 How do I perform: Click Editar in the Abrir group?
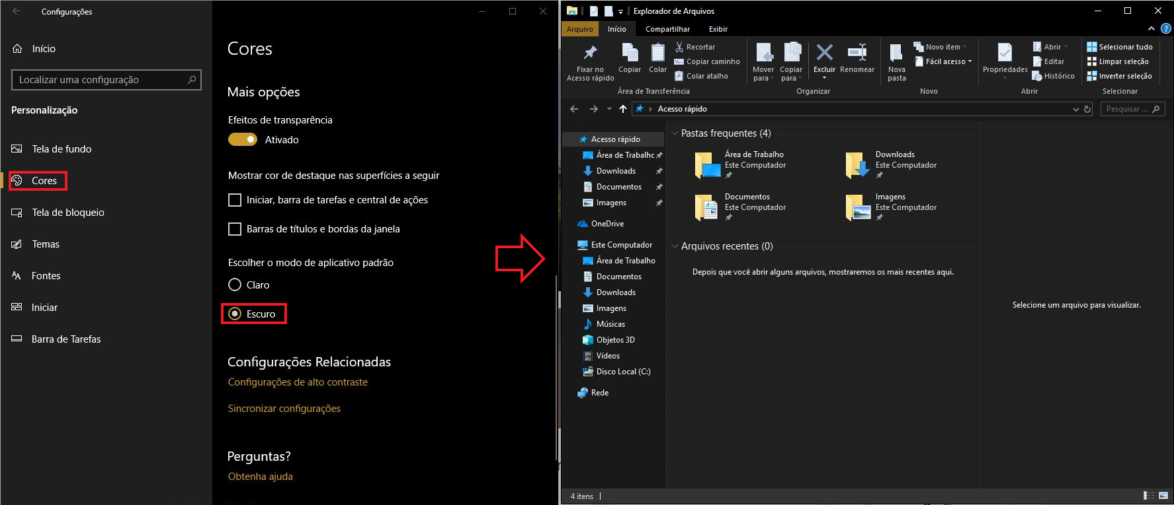1048,61
